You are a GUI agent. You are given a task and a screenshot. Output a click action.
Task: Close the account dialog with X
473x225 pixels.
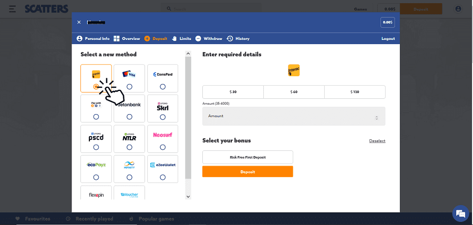(x=79, y=22)
